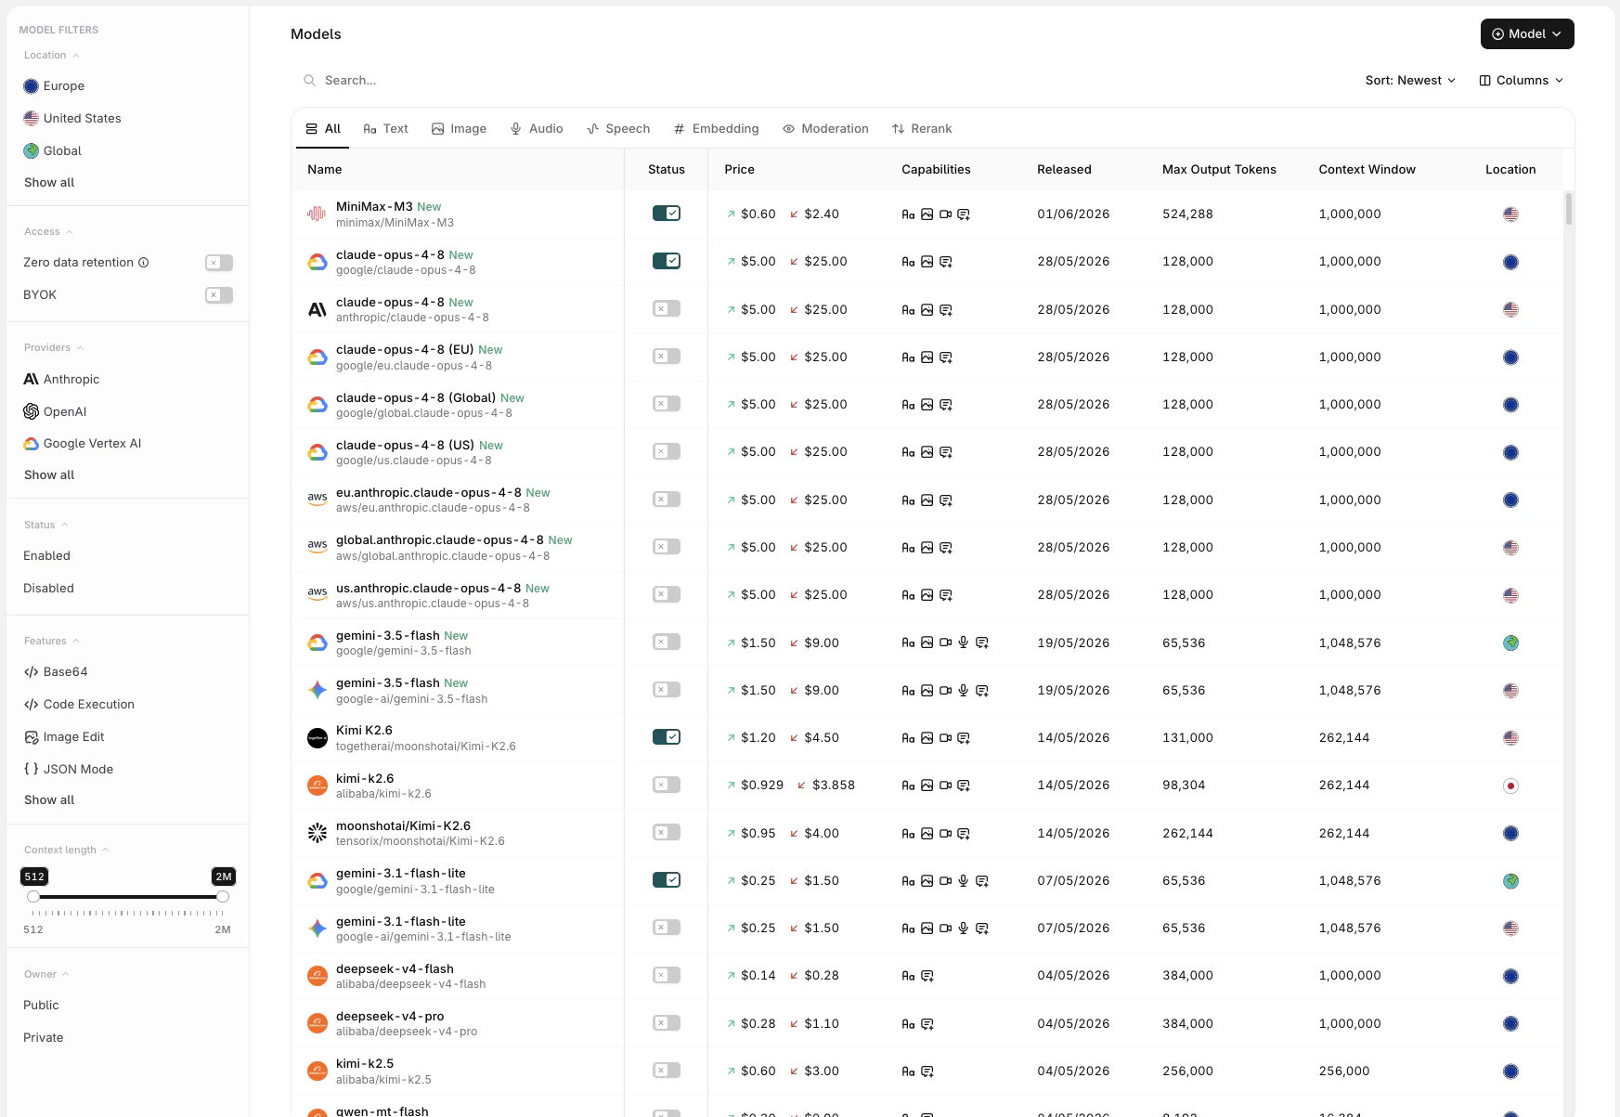Click the globe location icon for google/gemini-3.5-flash
1620x1117 pixels.
1510,643
